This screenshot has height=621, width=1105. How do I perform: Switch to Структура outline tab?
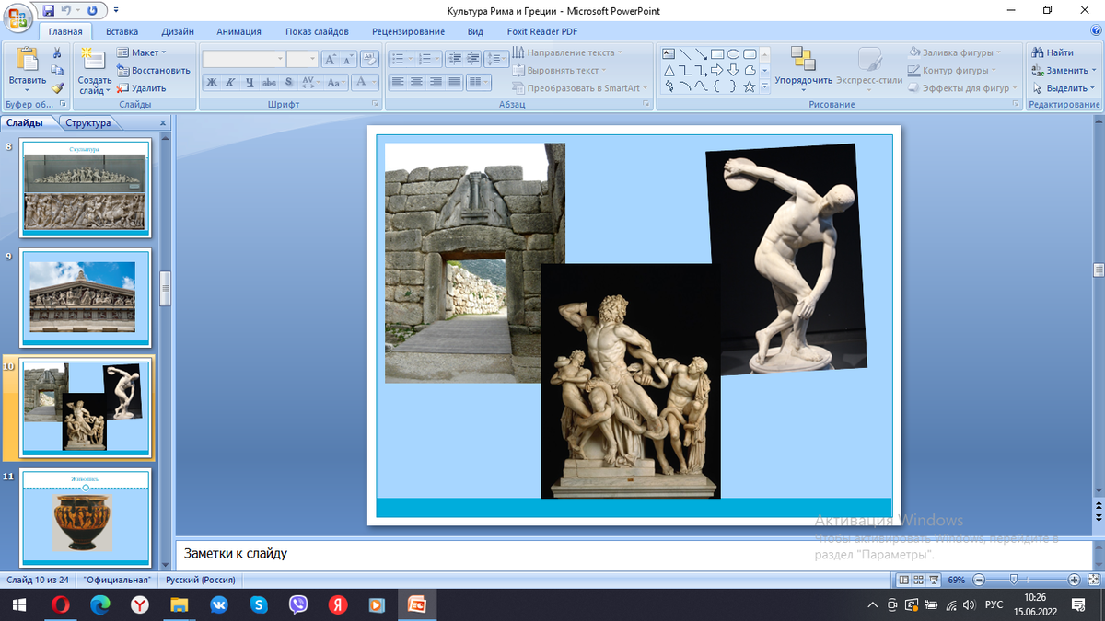click(87, 122)
